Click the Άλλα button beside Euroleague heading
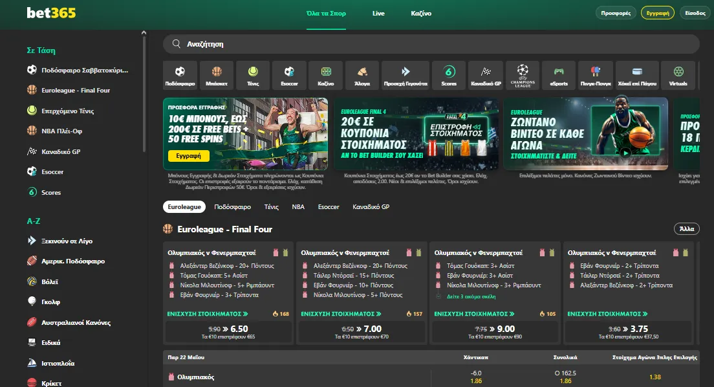Screen dimensions: 714x387 [x=687, y=229]
